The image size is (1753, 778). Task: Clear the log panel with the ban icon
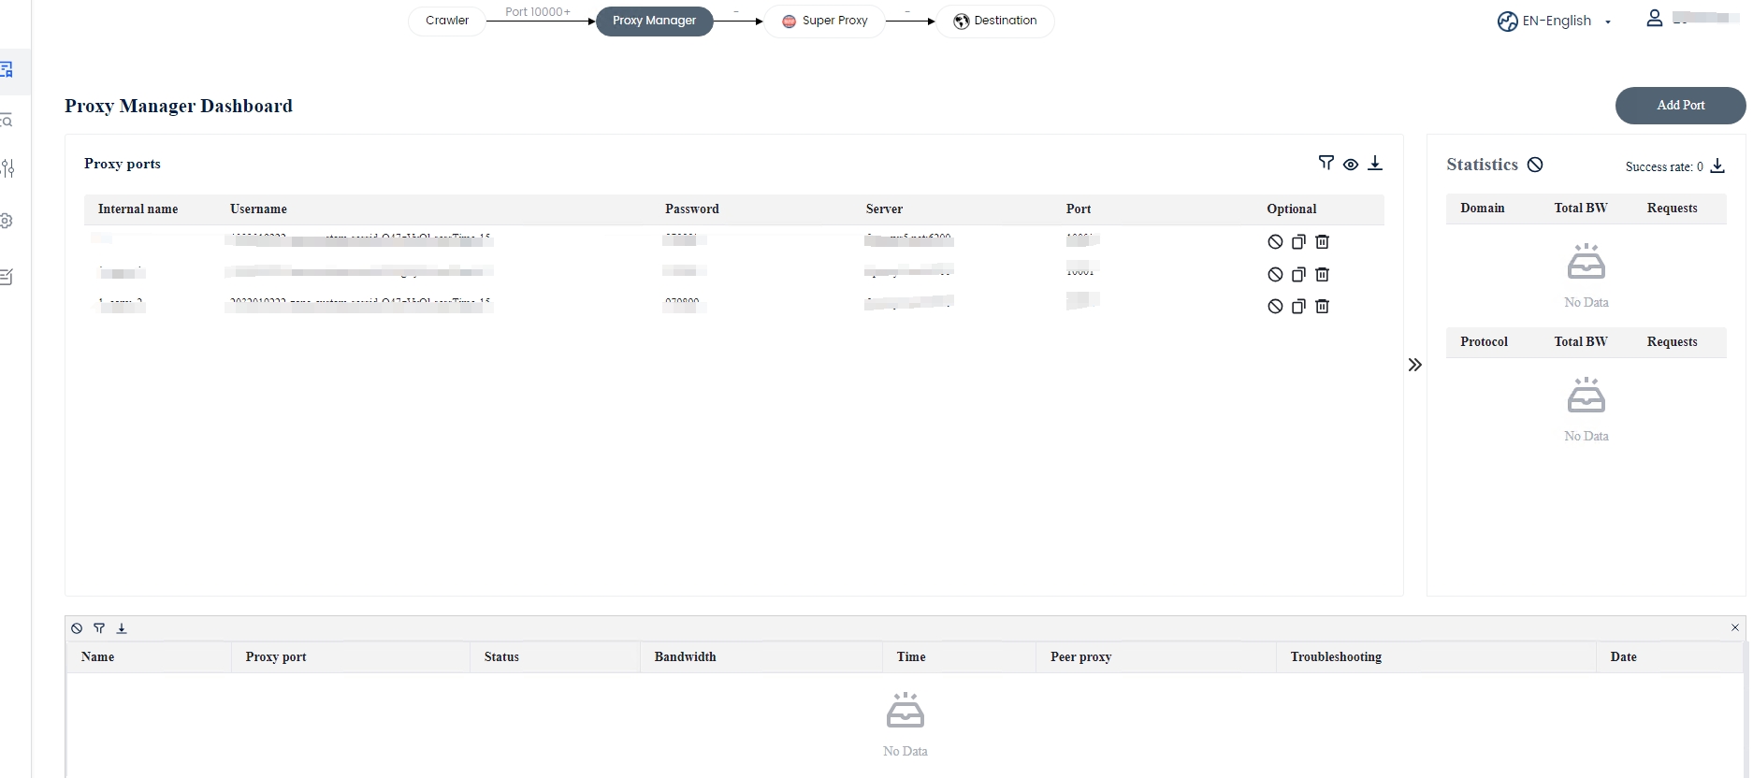pos(77,628)
